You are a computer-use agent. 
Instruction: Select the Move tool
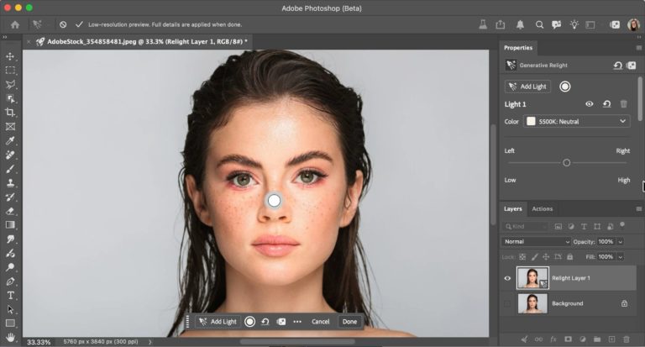10,56
